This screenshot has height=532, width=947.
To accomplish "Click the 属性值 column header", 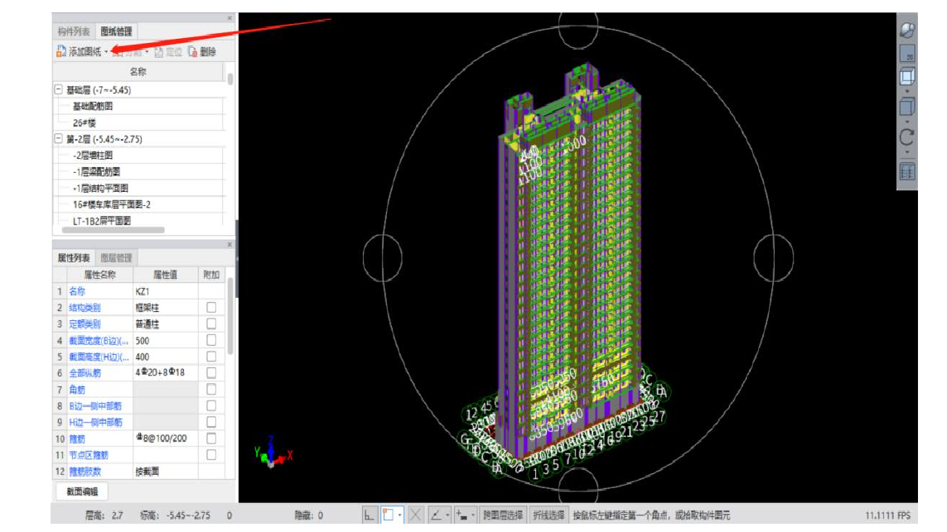I will click(x=166, y=275).
